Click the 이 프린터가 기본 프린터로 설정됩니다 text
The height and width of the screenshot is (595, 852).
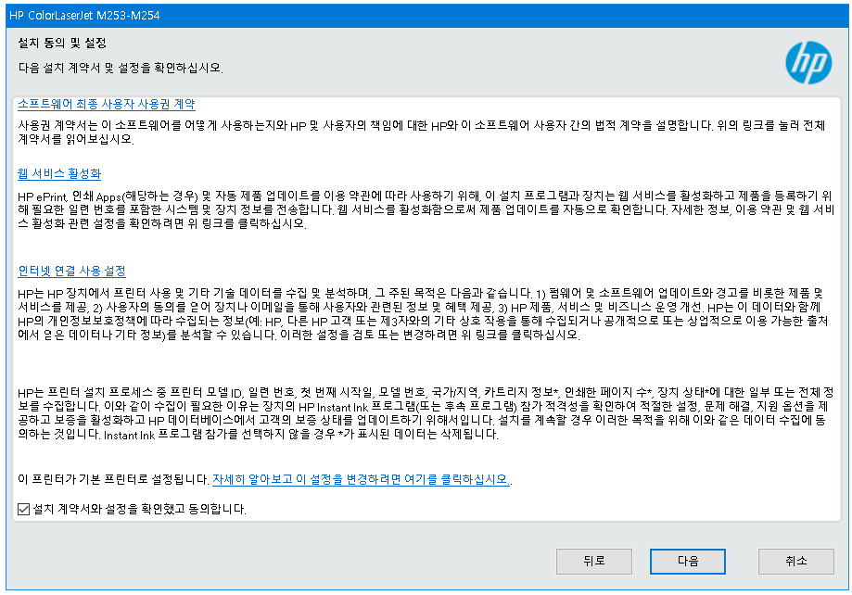click(113, 479)
